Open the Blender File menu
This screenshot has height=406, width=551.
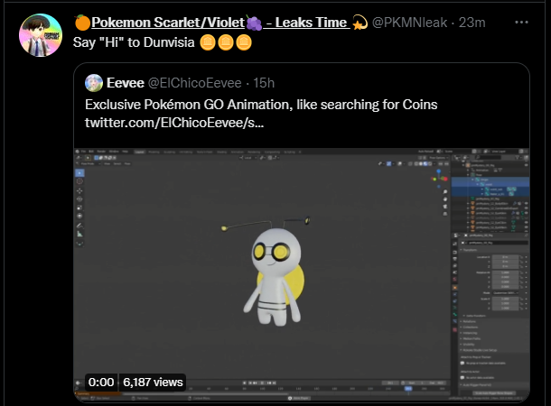(83, 152)
